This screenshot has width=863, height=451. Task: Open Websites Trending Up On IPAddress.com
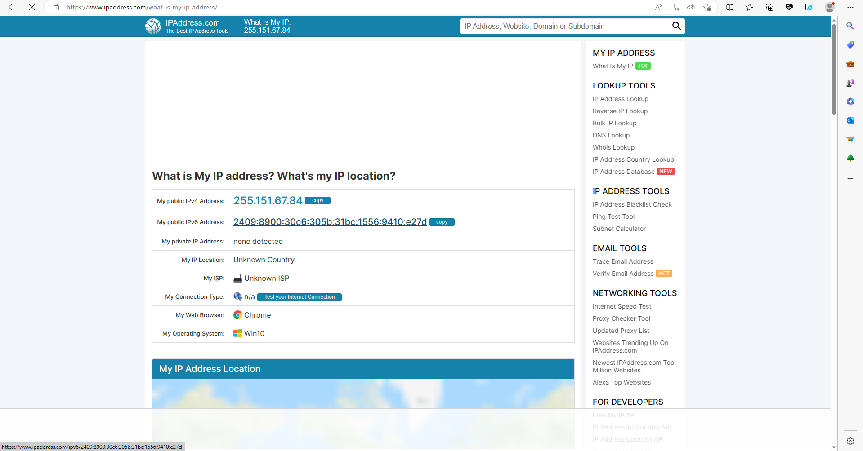(630, 346)
